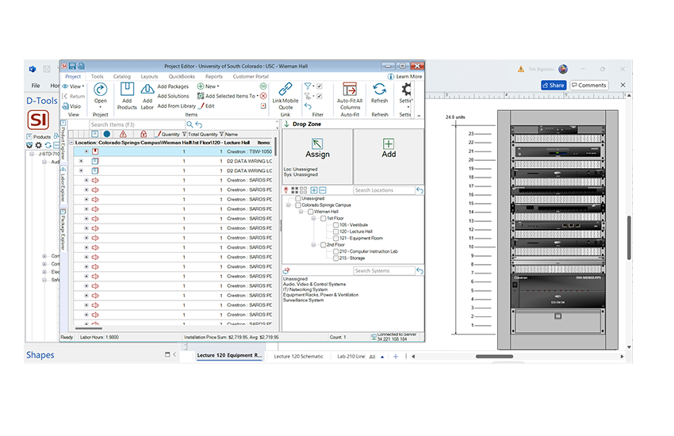Image resolution: width=674 pixels, height=436 pixels.
Task: Click the Add Products icon
Action: tap(127, 90)
